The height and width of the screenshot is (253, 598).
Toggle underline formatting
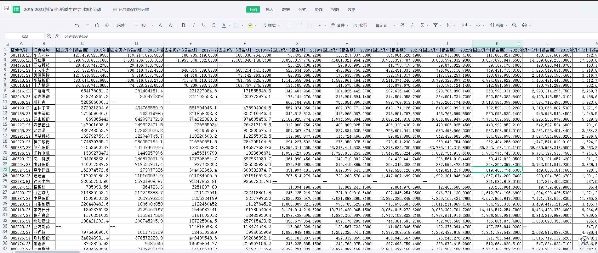click(204, 25)
